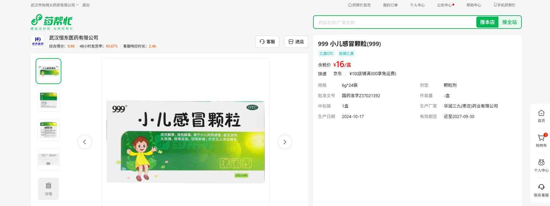
Task: Focus the drug name search field
Action: 395,22
